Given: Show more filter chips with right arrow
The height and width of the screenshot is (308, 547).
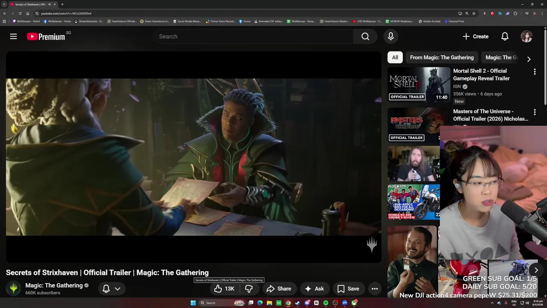Looking at the screenshot, I should click(x=529, y=59).
